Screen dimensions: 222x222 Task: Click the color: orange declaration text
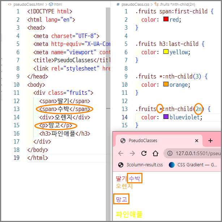tap(166, 85)
